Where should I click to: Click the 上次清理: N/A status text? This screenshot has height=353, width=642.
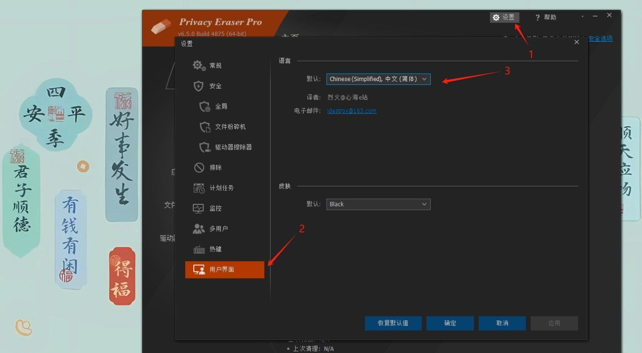tap(313, 349)
